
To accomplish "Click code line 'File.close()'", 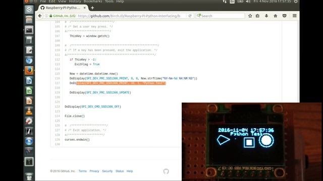I will click(x=75, y=116).
